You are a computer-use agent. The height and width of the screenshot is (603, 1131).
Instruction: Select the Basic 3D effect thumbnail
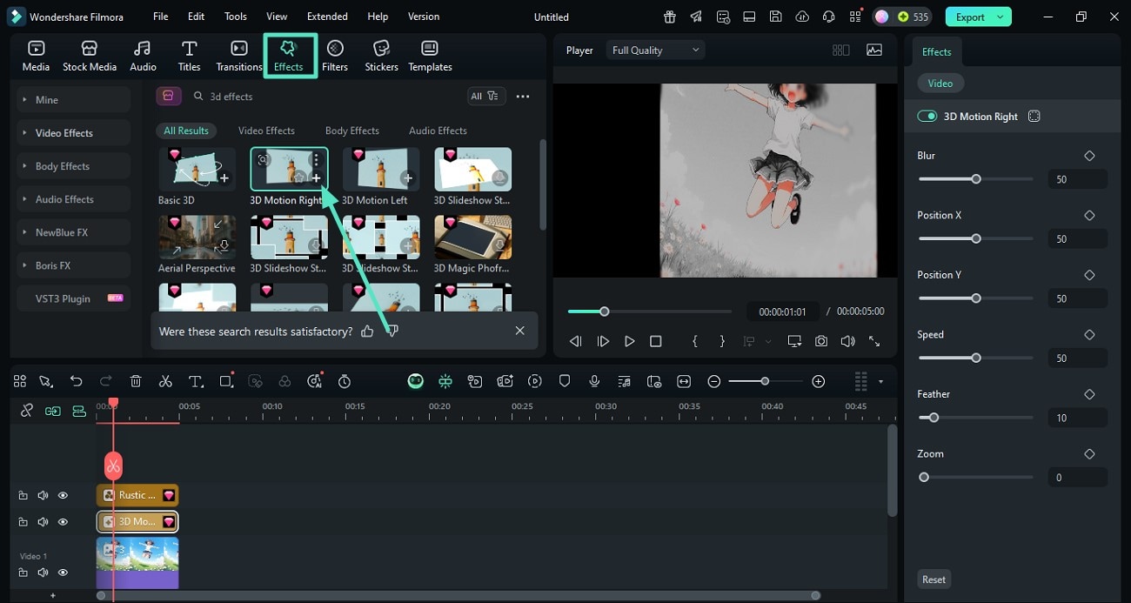(197, 169)
